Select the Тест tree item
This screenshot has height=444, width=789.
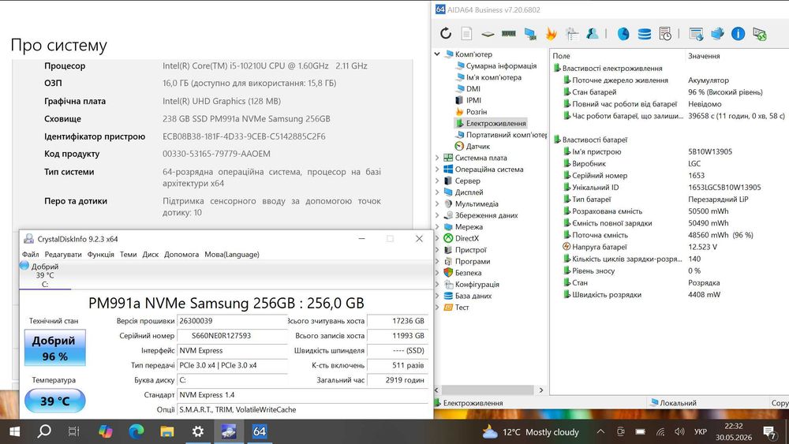coord(462,308)
